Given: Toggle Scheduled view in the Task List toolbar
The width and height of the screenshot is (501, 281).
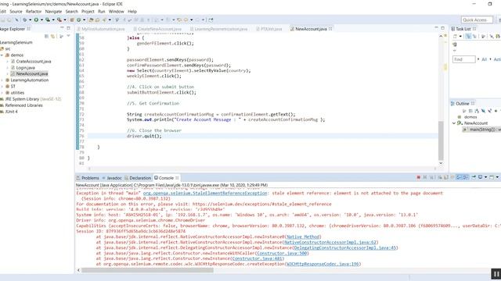Looking at the screenshot, I should [x=474, y=36].
